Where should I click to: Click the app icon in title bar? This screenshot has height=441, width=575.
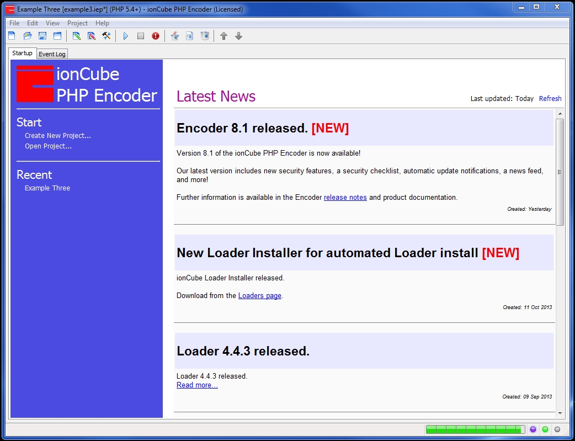tap(10, 9)
